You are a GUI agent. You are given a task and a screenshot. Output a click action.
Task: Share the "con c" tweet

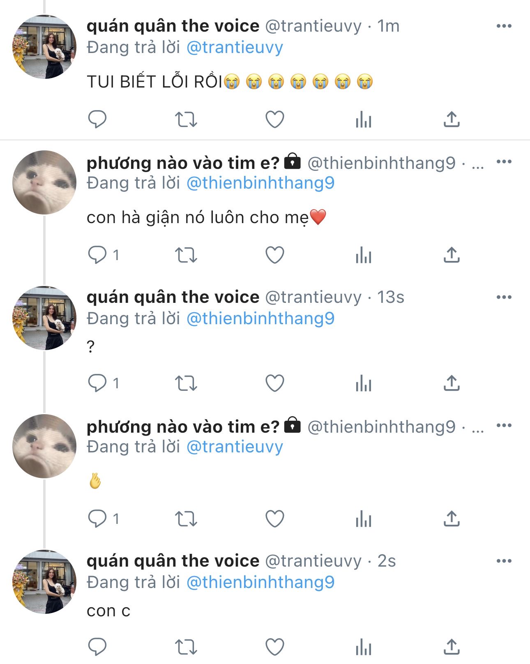[452, 647]
